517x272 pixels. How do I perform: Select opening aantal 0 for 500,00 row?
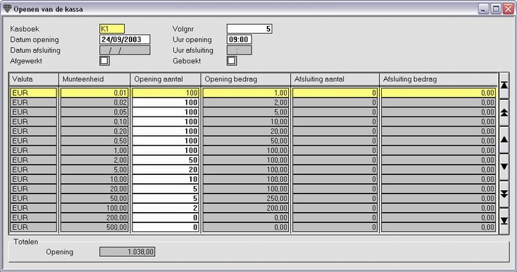click(x=165, y=227)
